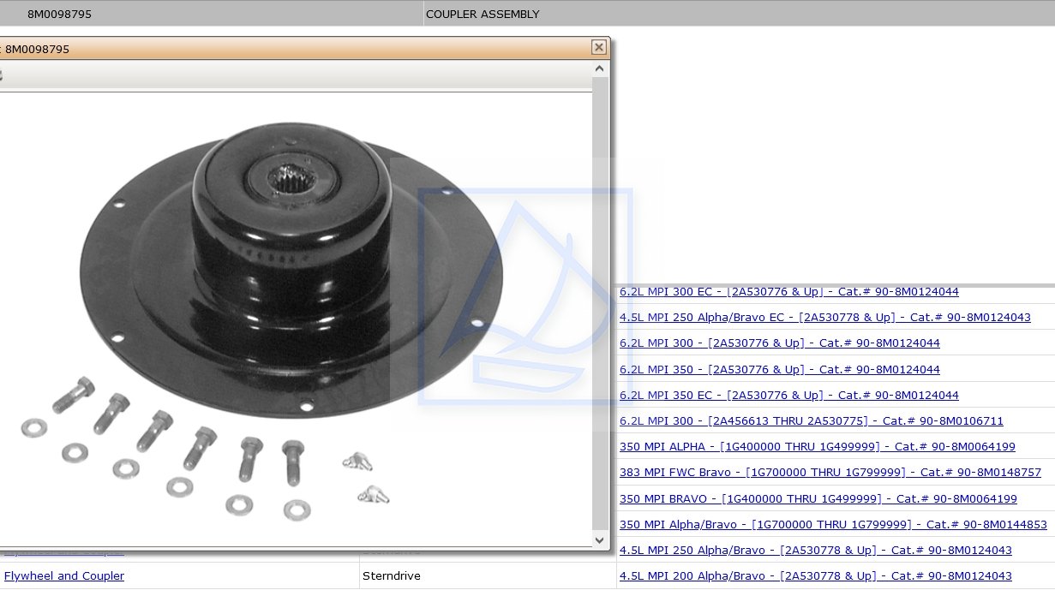Select the COUPLER ASSEMBLY description cell
Screen dimensions: 1055x590
(739, 15)
